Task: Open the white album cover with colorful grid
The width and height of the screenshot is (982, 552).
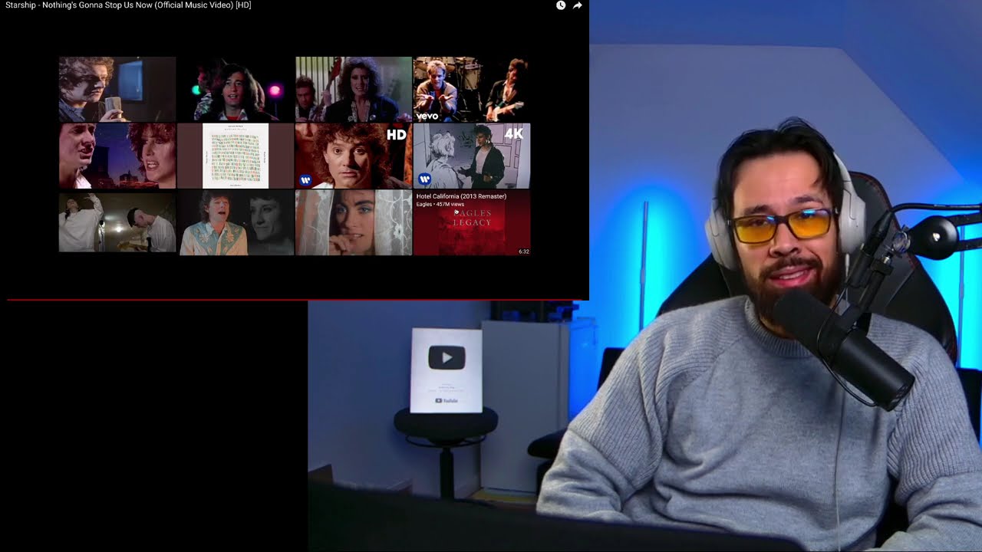Action: [236, 156]
